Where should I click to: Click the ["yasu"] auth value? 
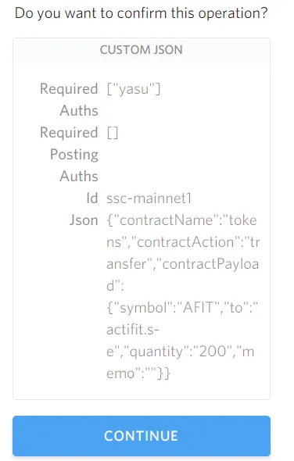coord(134,89)
